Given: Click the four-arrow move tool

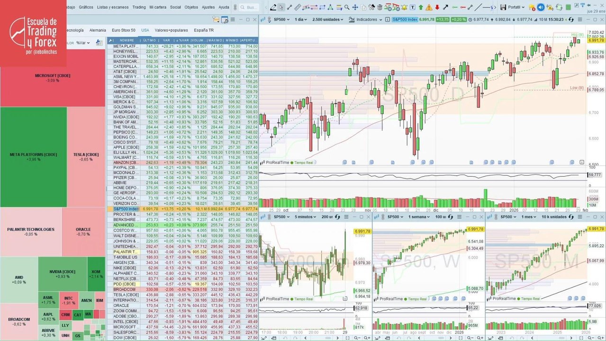Looking at the screenshot, I should coord(355,7).
